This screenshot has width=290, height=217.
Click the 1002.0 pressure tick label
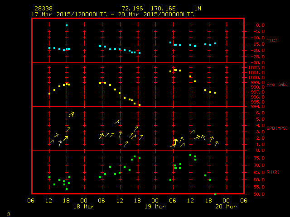point(255,68)
